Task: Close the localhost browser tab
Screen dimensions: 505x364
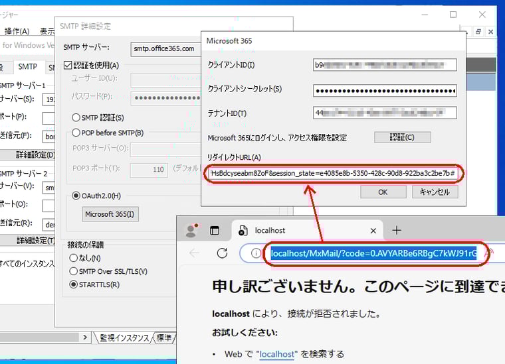Action: tap(373, 231)
